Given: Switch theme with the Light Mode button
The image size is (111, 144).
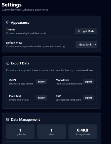Looking at the screenshot, I should 86,31.
